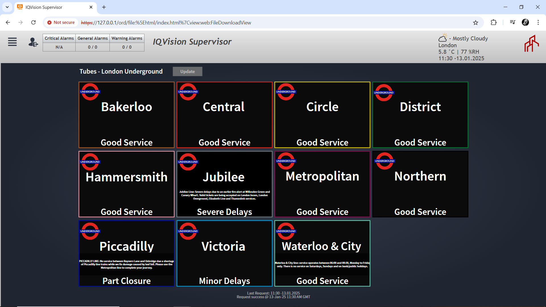The width and height of the screenshot is (546, 307).
Task: Click the Jubilee line name
Action: click(x=224, y=177)
